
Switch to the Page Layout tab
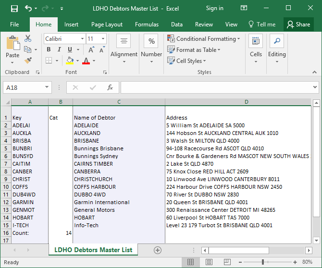point(107,24)
